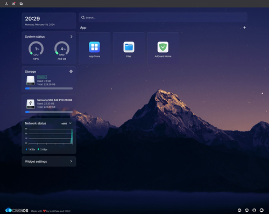The height and width of the screenshot is (214, 269).
Task: Open AdGuard Home app
Action: (163, 48)
